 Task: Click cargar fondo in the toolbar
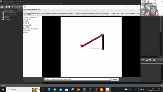pos(89,14)
